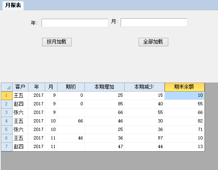Switch to the 月报表 tab
This screenshot has width=218, height=170.
coord(13,5)
